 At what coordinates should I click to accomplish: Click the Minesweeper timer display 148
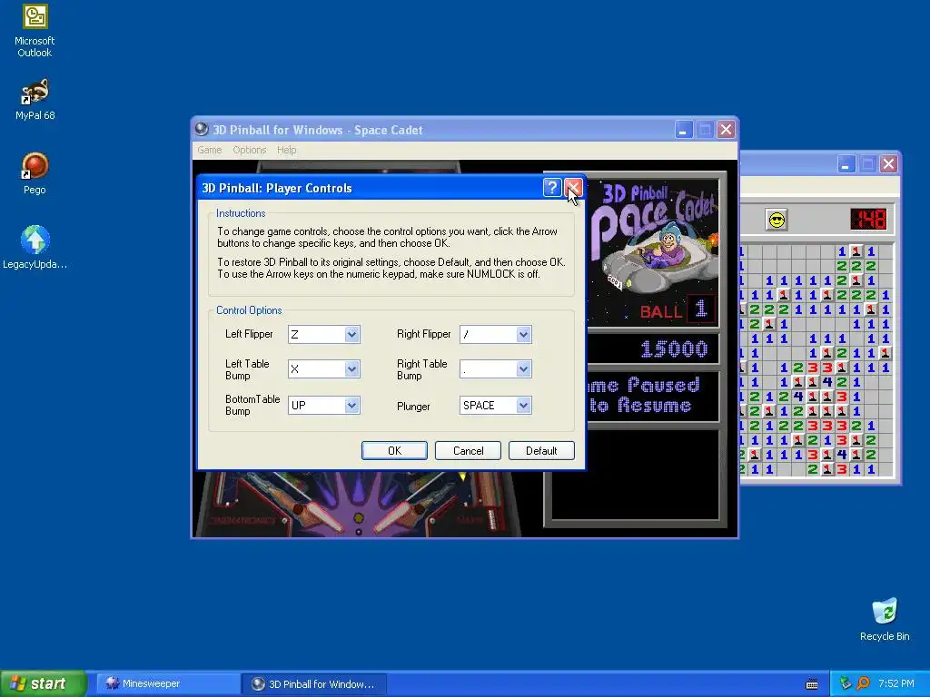click(868, 220)
